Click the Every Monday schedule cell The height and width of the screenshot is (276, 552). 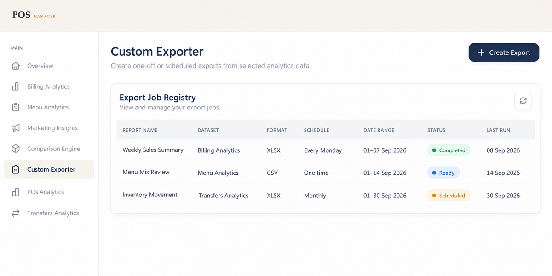(x=323, y=150)
